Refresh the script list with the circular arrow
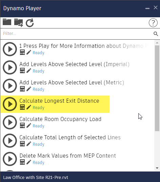This screenshot has height=182, width=160. tap(30, 23)
